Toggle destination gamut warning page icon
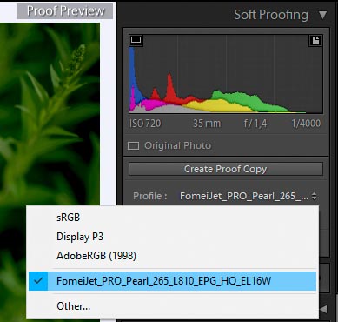This screenshot has width=338, height=322. [315, 40]
